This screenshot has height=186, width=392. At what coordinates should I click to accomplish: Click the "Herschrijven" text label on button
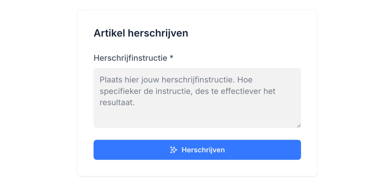203,150
